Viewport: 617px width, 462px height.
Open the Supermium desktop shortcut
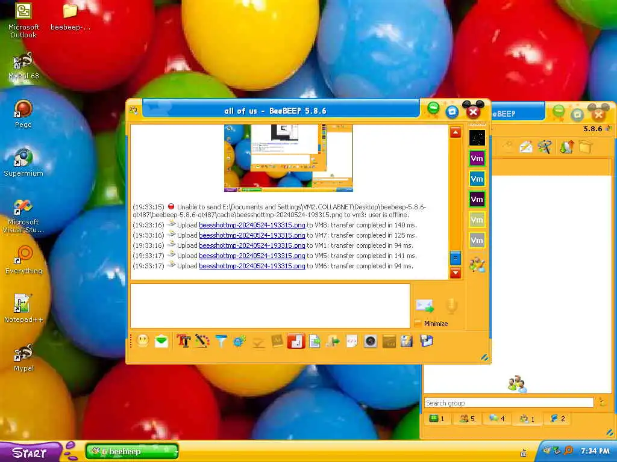23,162
